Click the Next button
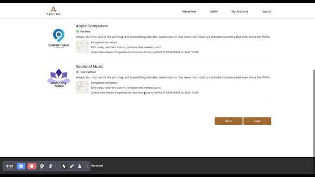 click(257, 121)
